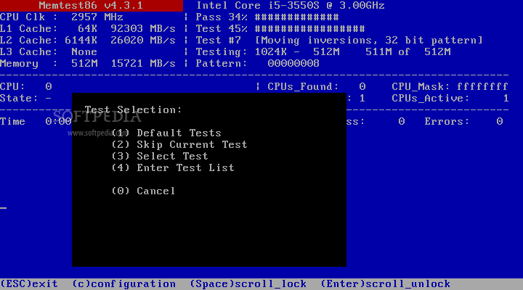Click the Intel Core i5-3550S CPU name
Image resolution: width=523 pixels, height=290 pixels.
(290, 6)
